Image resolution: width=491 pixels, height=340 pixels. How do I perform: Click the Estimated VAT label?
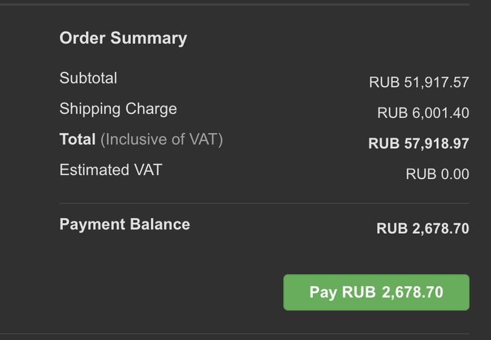(110, 170)
